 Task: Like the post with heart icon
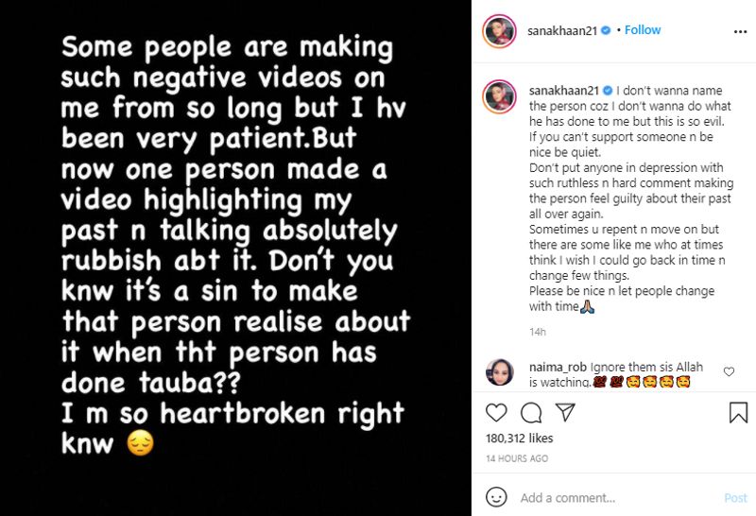pyautogui.click(x=496, y=413)
